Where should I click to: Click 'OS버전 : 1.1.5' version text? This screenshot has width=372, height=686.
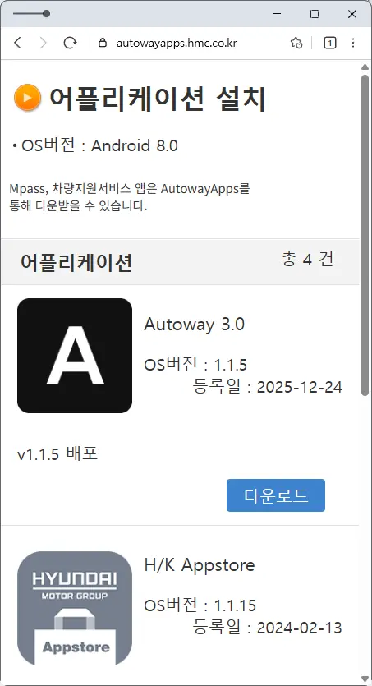pyautogui.click(x=195, y=365)
